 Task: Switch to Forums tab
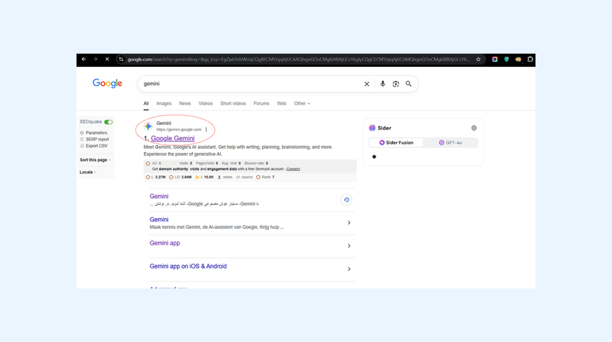(x=261, y=103)
